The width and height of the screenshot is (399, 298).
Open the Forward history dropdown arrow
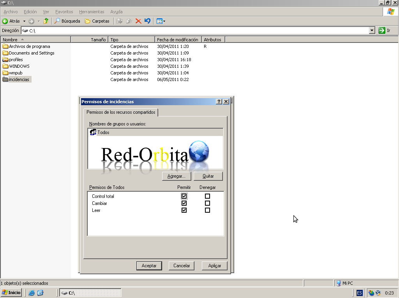click(x=39, y=21)
